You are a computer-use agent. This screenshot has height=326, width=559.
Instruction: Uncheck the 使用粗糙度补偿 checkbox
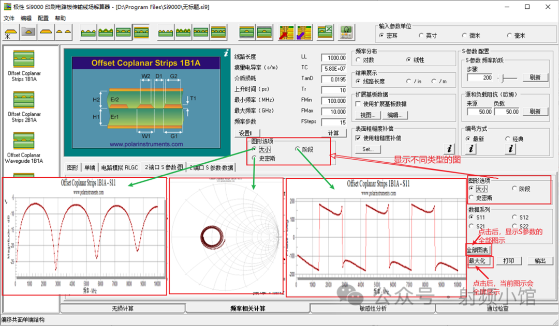click(358, 138)
